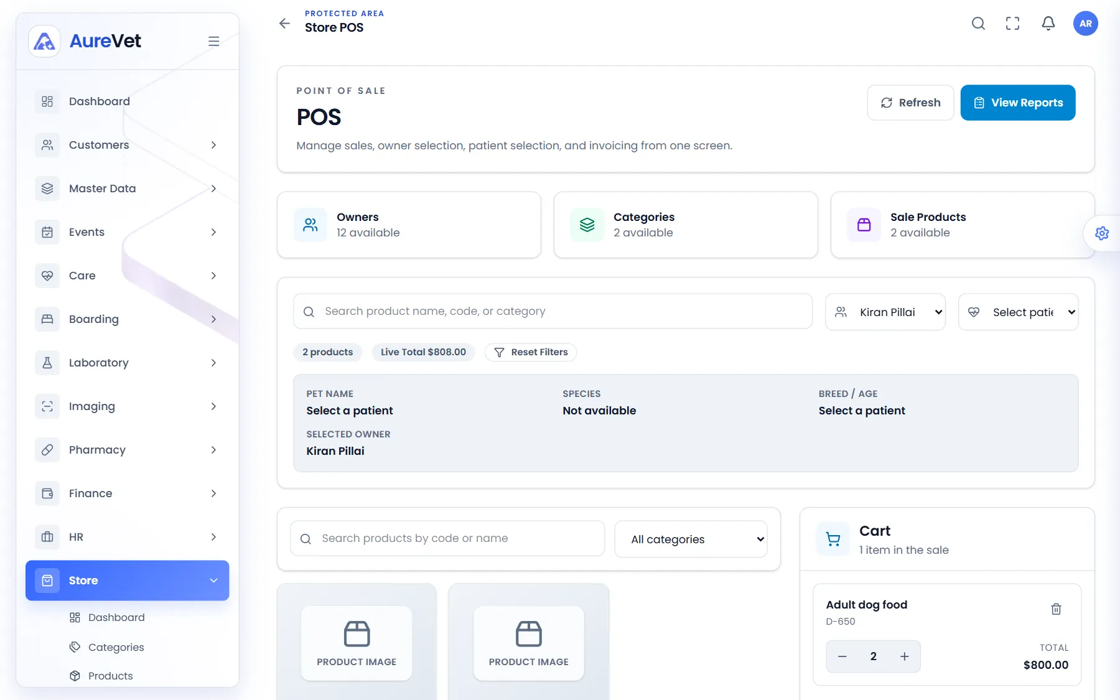Open the AR user avatar menu

tap(1086, 24)
